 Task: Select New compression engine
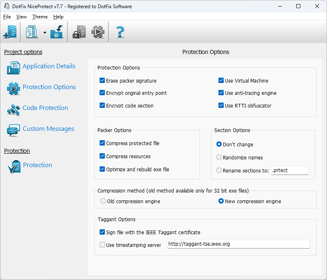pyautogui.click(x=221, y=201)
